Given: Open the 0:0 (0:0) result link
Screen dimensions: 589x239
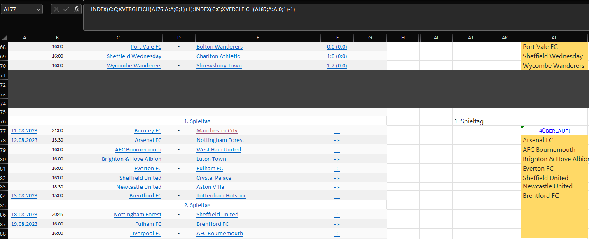Looking at the screenshot, I should (337, 47).
